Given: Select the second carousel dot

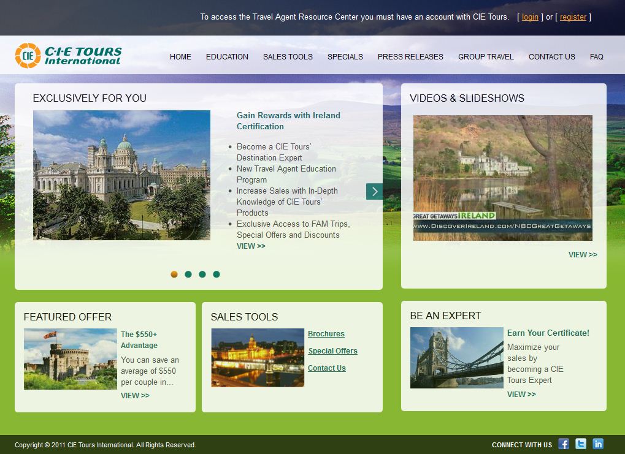Looking at the screenshot, I should [x=188, y=274].
